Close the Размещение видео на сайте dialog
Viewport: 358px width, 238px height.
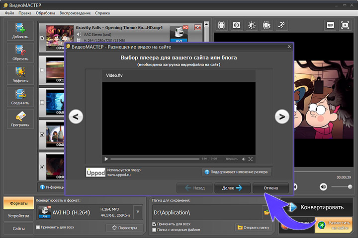[x=289, y=47]
